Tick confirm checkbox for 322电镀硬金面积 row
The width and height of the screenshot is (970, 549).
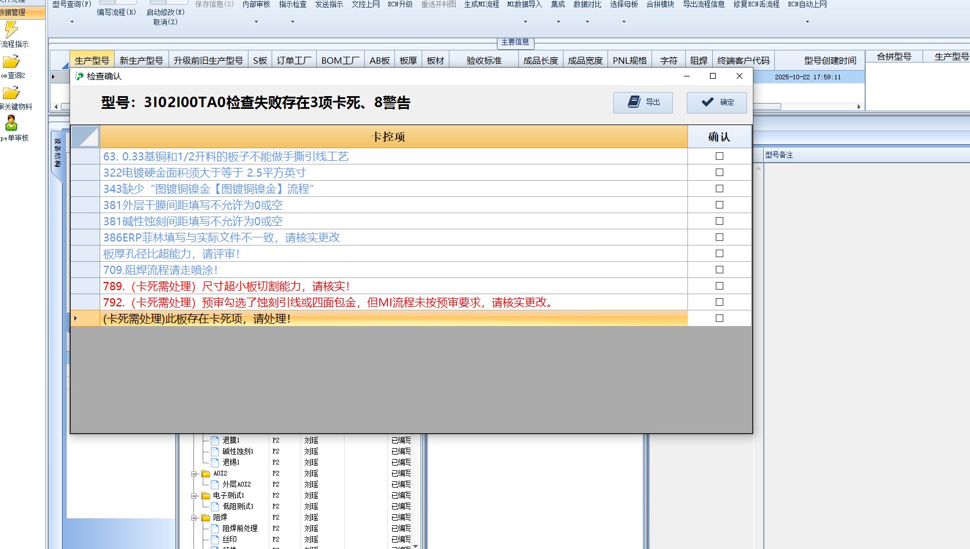click(719, 173)
